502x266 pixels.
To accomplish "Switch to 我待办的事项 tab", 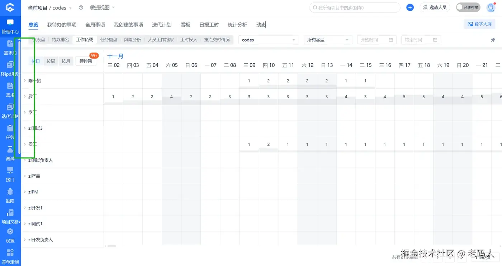I will tap(62, 25).
